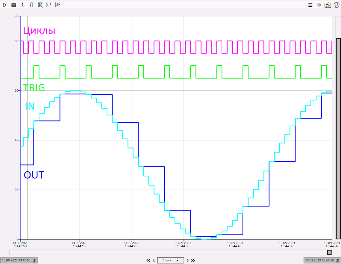Image resolution: width=341 pixels, height=264 pixels.
Task: Click the chart cursor icon without cross
Action: coord(31,5)
